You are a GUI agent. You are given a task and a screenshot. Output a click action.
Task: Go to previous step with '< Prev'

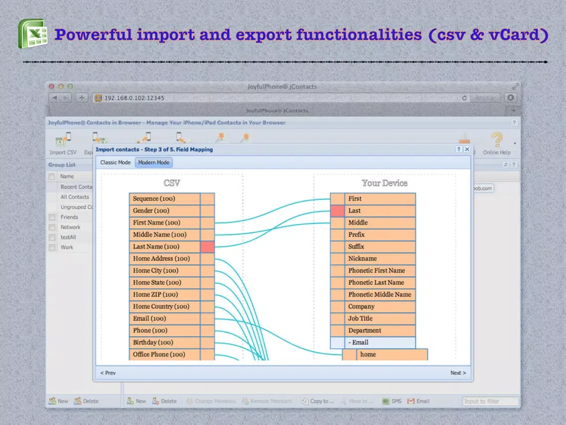(108, 373)
